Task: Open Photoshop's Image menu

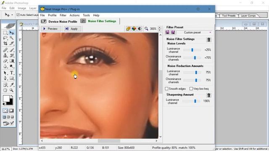Action: (x=22, y=8)
